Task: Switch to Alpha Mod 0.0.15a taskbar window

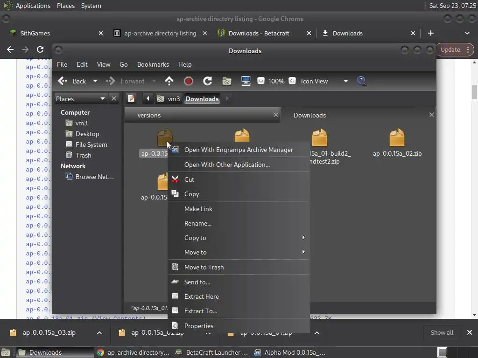Action: tap(289, 352)
